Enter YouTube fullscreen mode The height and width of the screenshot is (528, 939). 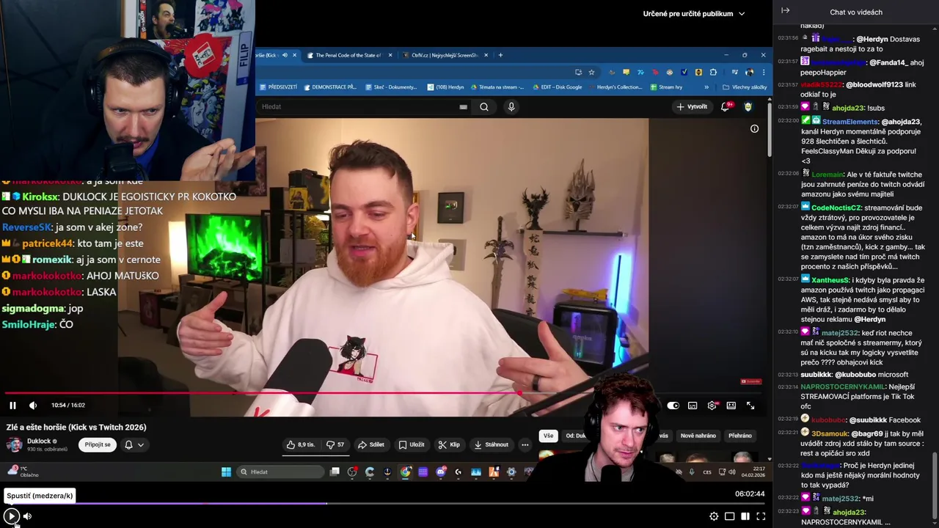[750, 406]
